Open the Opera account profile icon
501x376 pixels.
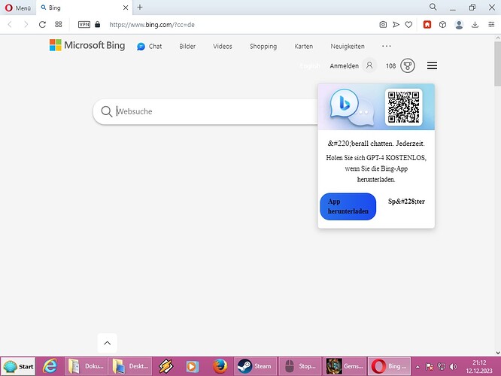pos(459,25)
